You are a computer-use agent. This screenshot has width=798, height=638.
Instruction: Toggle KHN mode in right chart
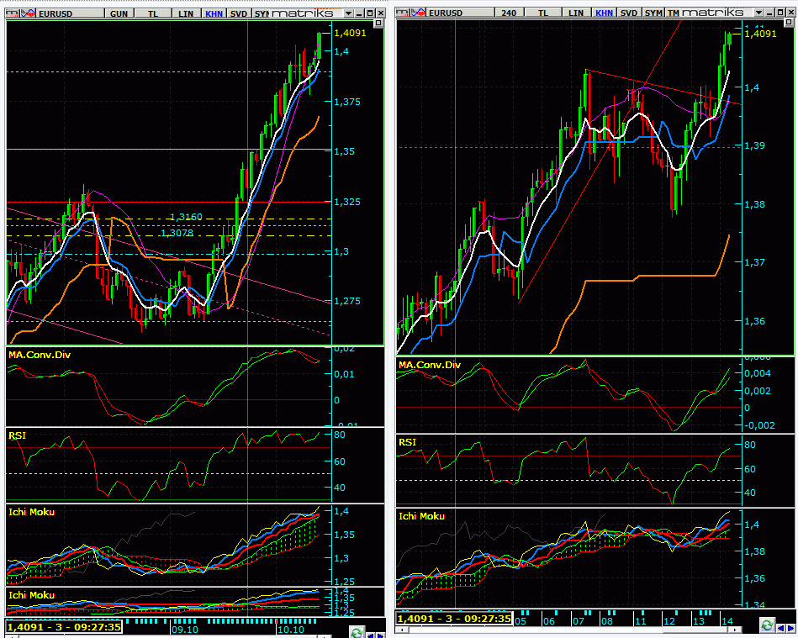tap(605, 13)
